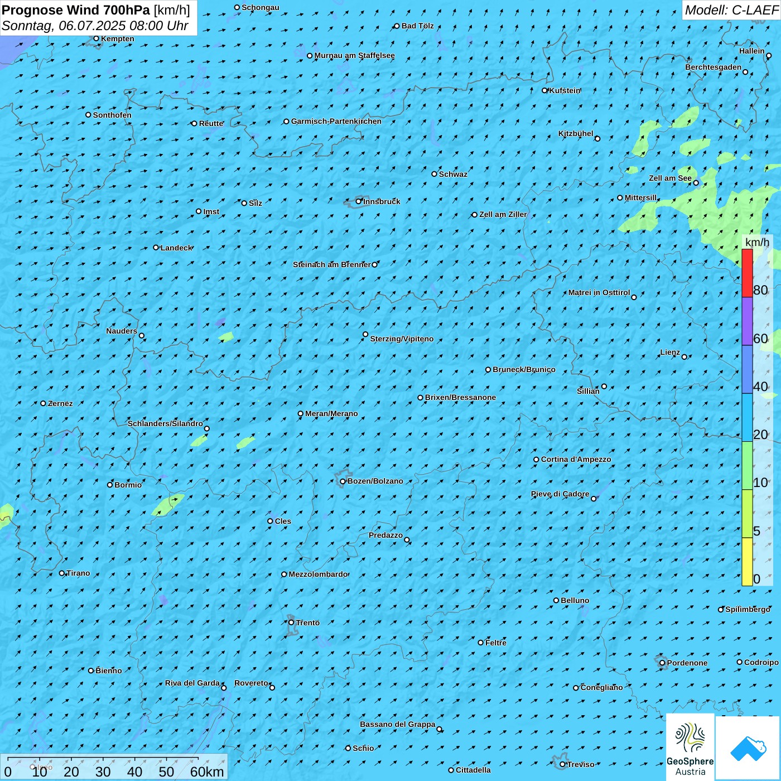
Task: Click the 'Conegliano' label
Action: [x=601, y=687]
